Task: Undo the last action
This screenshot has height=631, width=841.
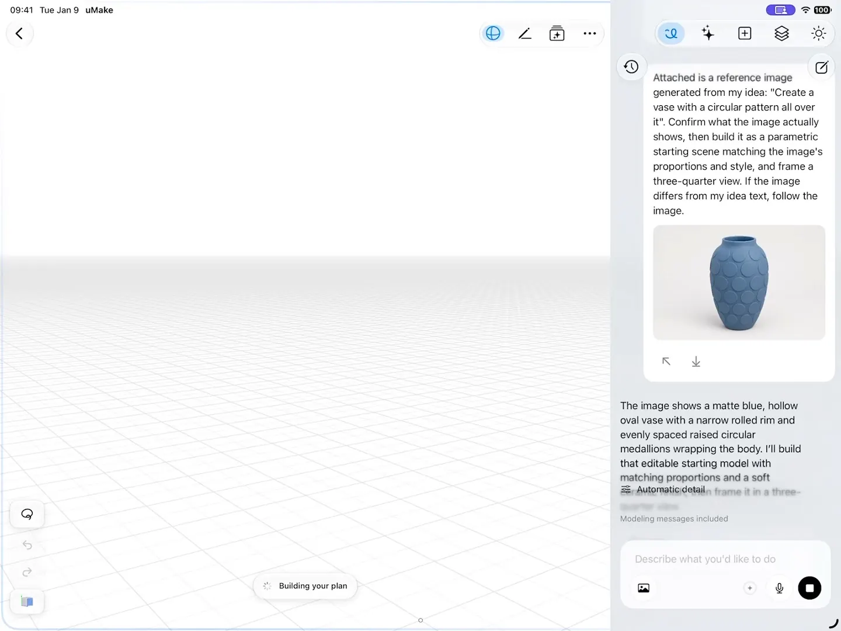Action: point(27,545)
